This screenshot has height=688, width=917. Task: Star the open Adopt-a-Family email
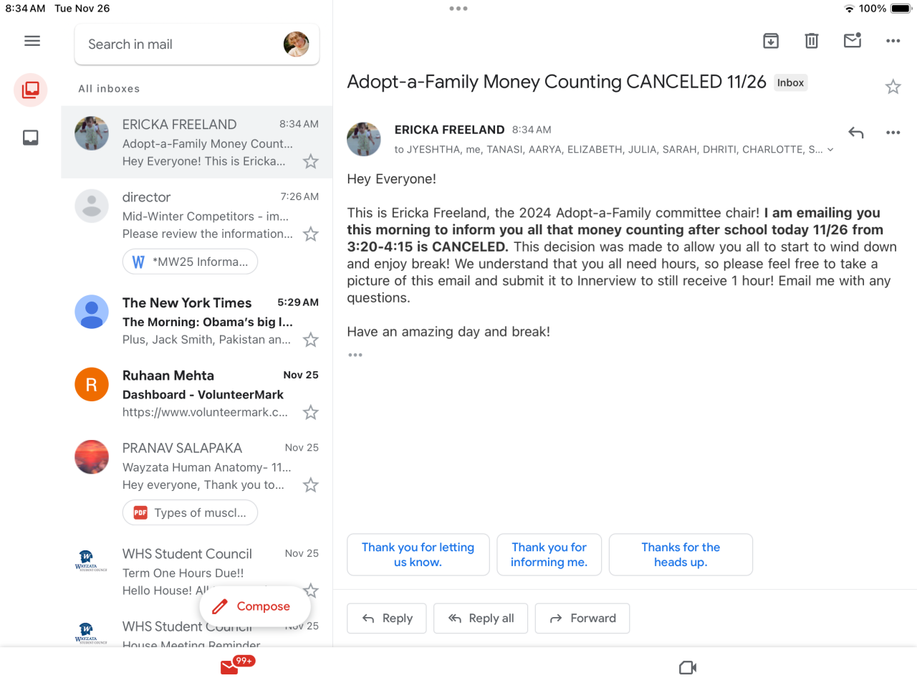pyautogui.click(x=893, y=87)
